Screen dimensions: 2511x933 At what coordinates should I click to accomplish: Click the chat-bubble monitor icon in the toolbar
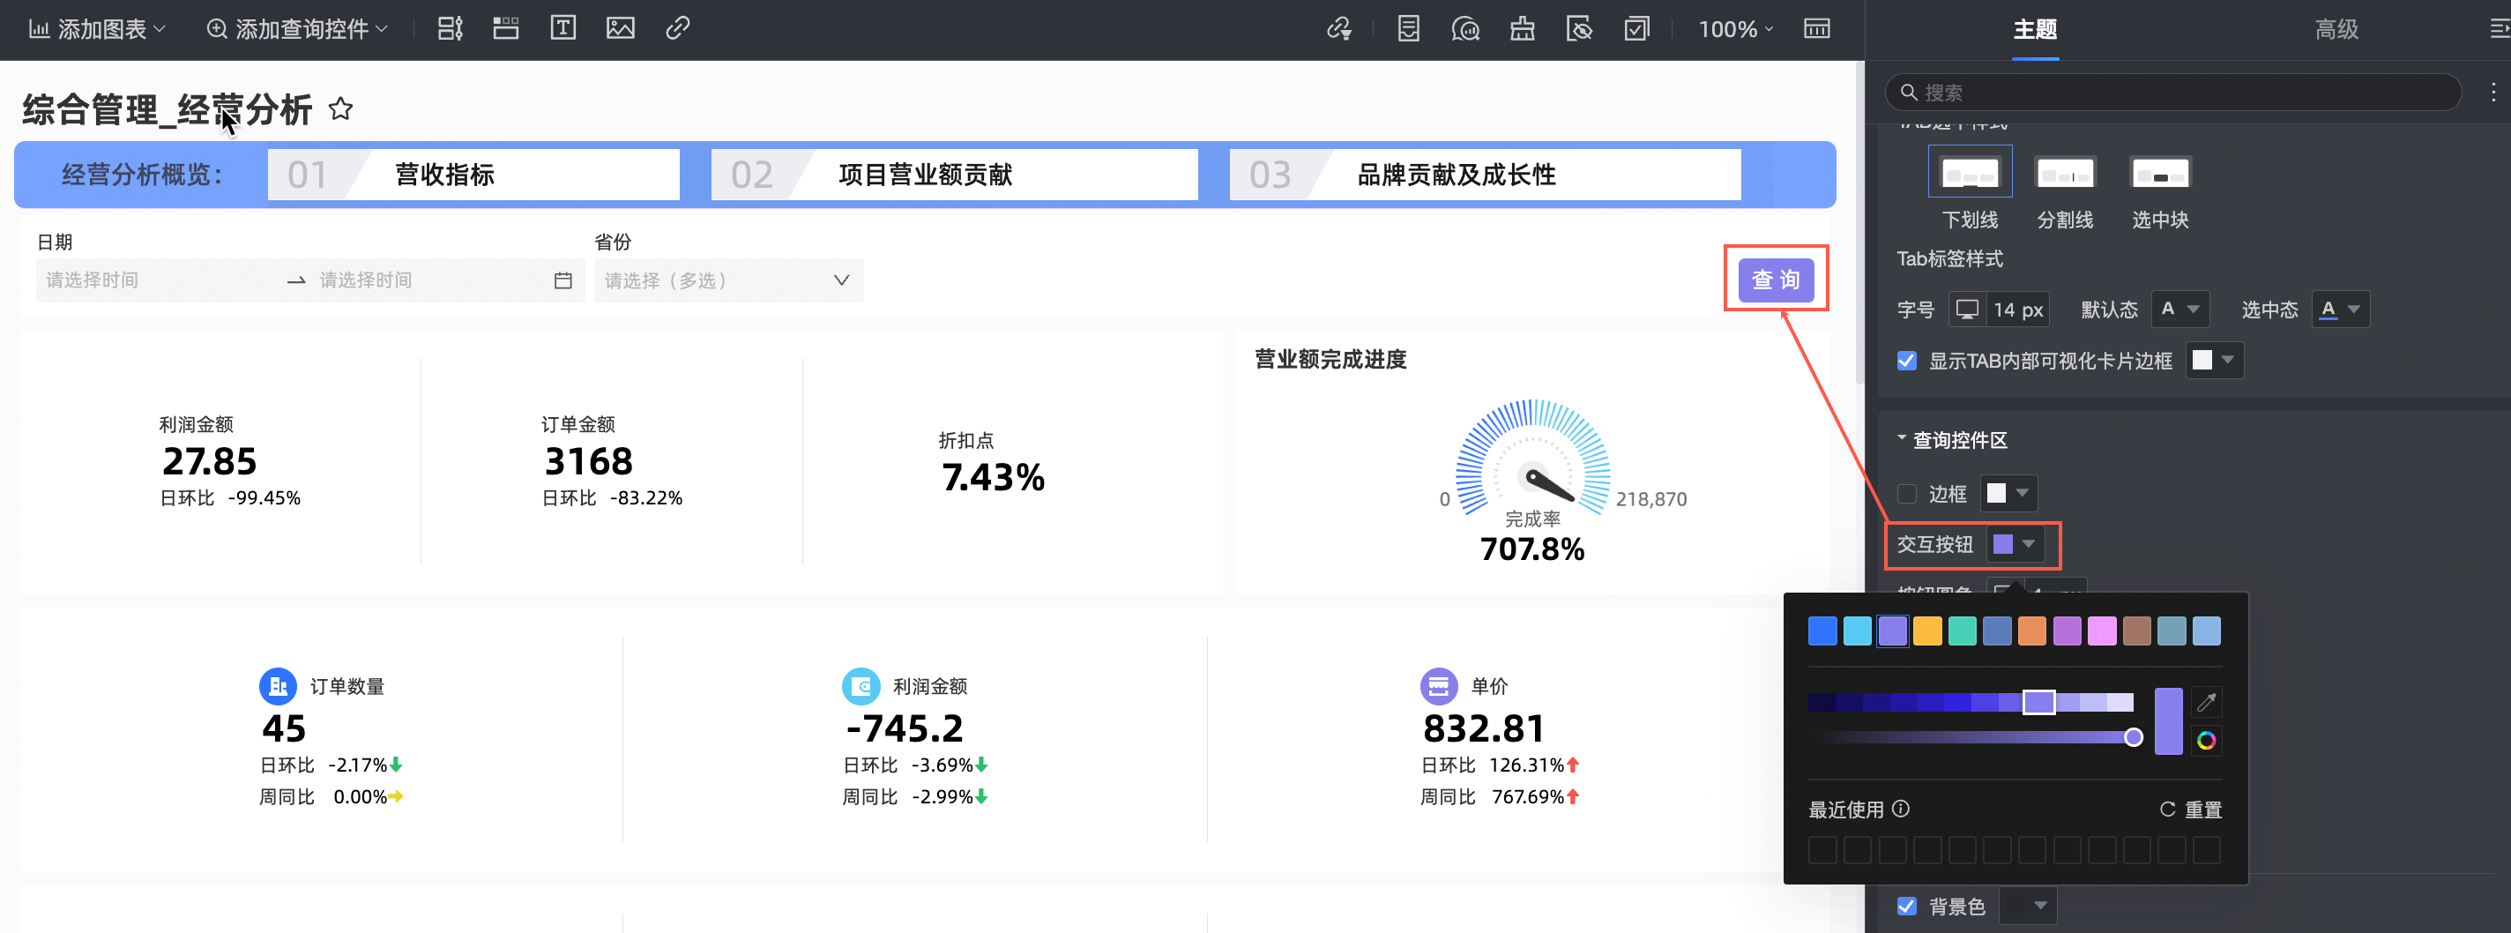(1465, 29)
